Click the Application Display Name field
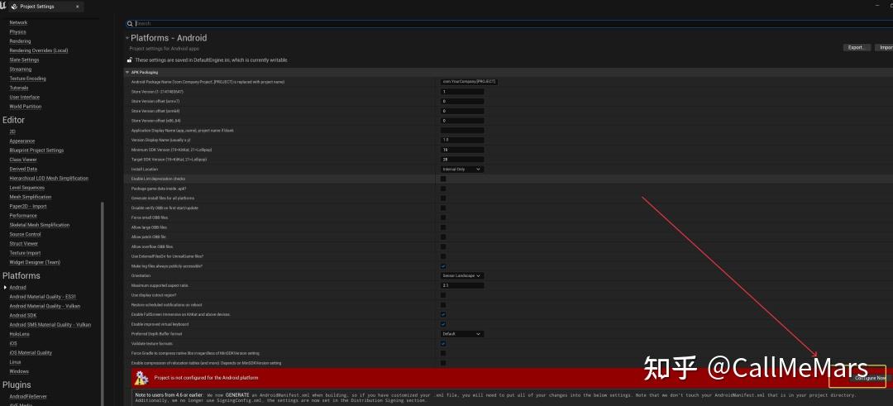This screenshot has width=893, height=406. [462, 131]
